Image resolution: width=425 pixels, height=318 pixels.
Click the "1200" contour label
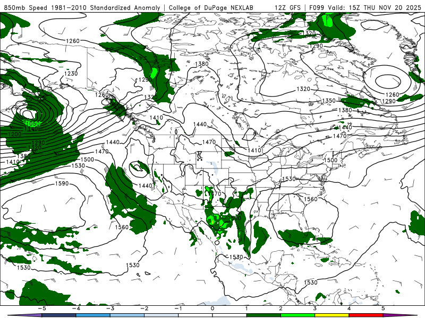click(x=15, y=134)
